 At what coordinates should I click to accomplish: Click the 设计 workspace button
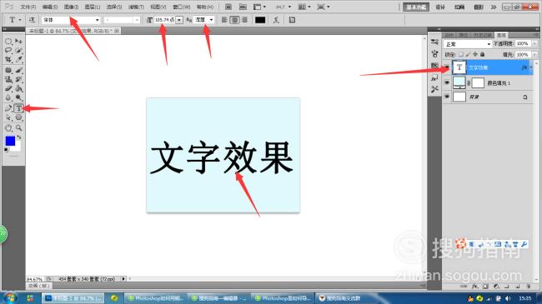[x=440, y=7]
